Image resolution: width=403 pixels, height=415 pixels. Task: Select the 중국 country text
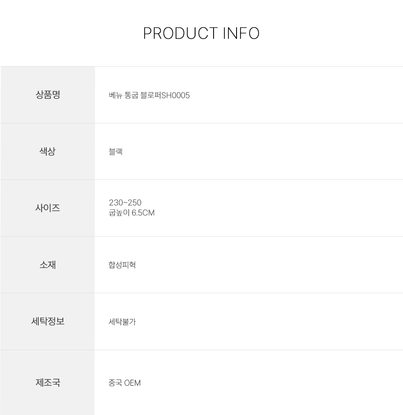[115, 383]
